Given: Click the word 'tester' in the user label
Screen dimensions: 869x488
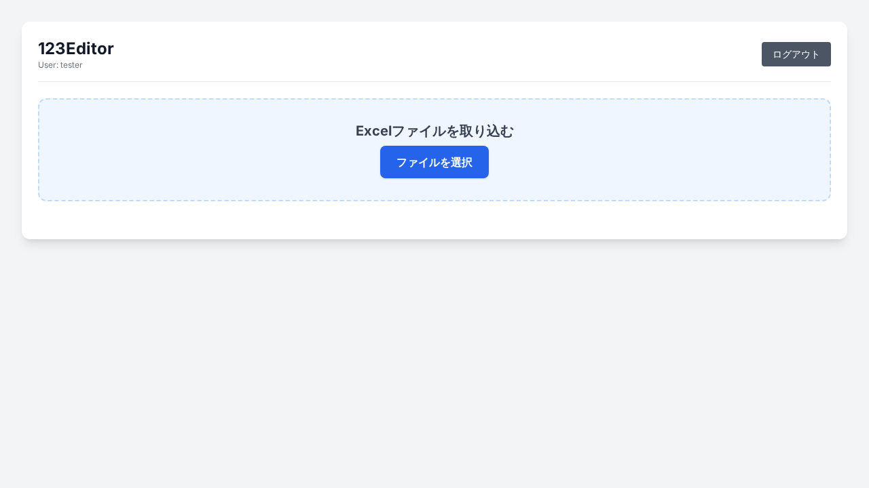Looking at the screenshot, I should click(x=71, y=65).
